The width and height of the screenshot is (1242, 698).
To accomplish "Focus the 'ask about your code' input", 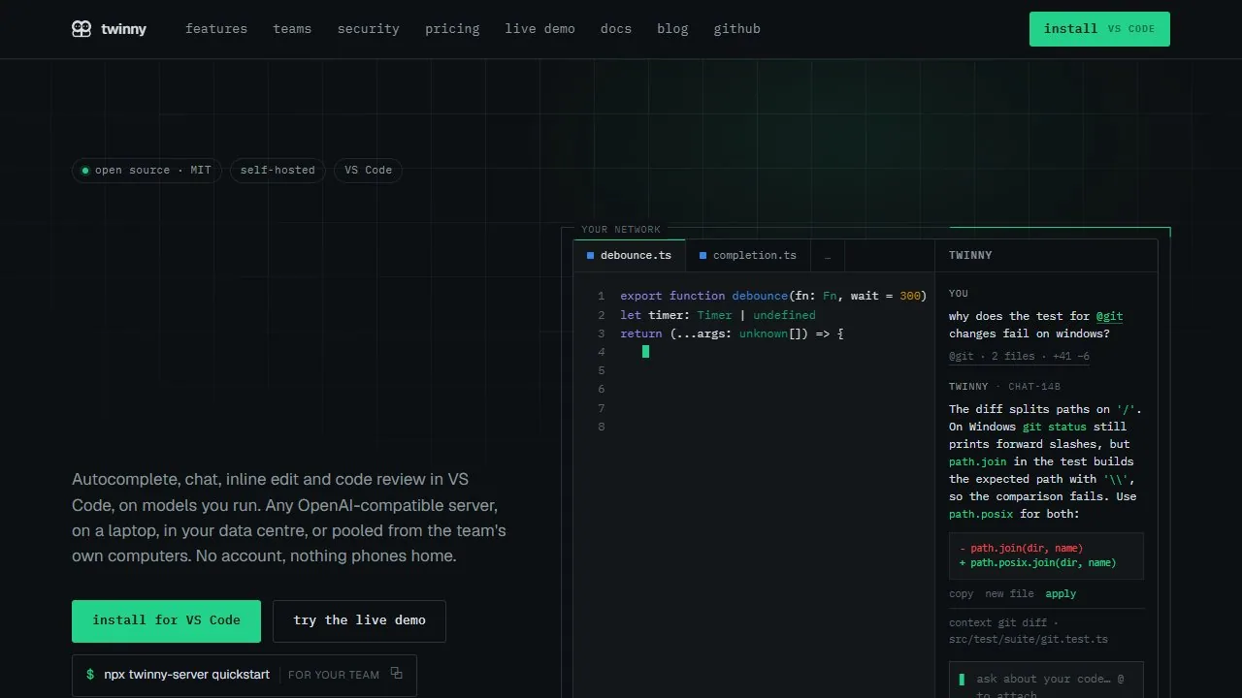I will tap(1046, 681).
